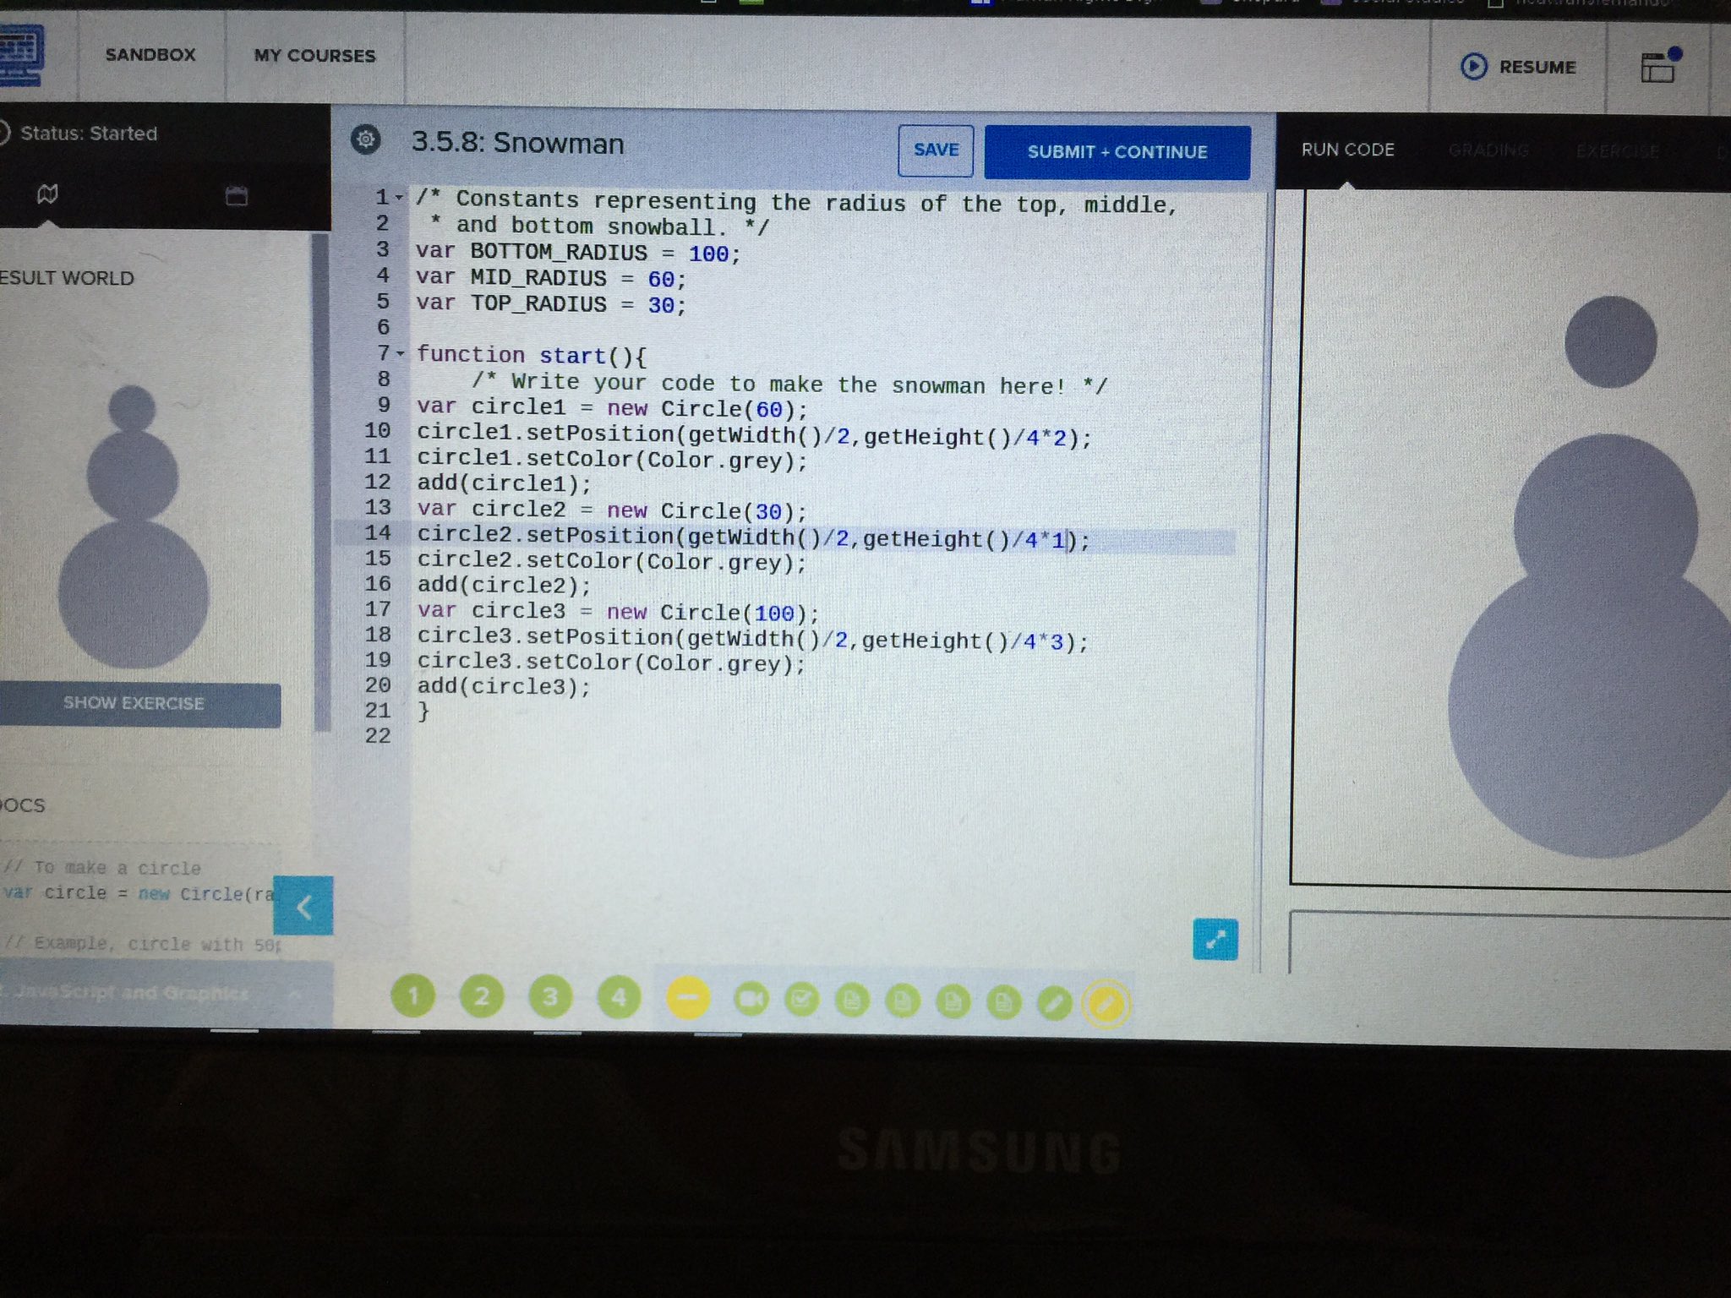The width and height of the screenshot is (1731, 1298).
Task: Select the current yellow pencil exercise circle
Action: tap(1106, 1003)
